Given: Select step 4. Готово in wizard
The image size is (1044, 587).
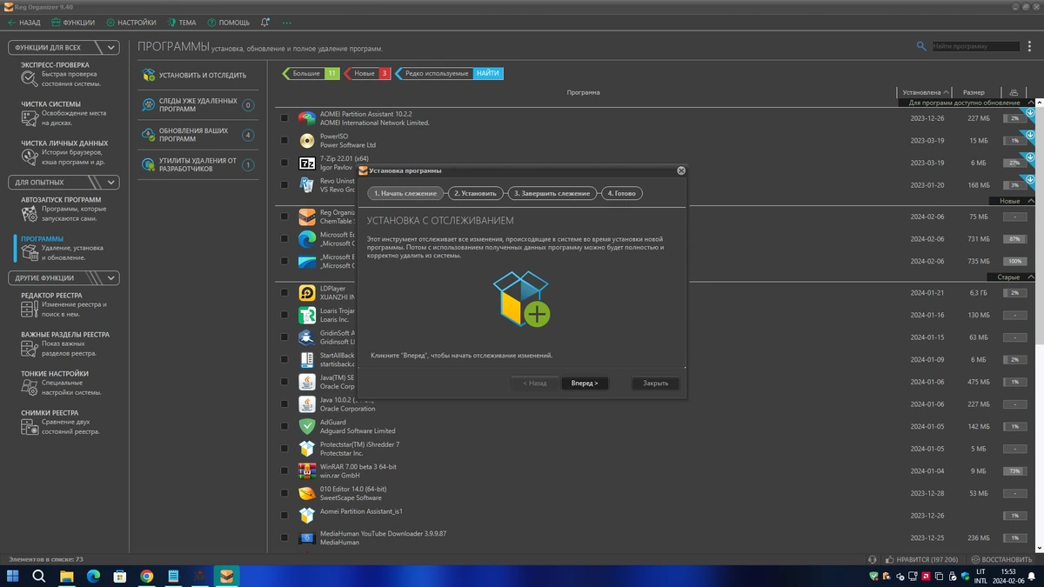Looking at the screenshot, I should (621, 193).
